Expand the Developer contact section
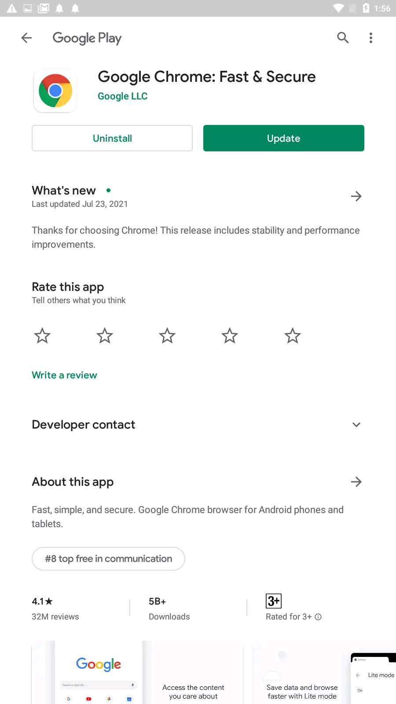This screenshot has width=396, height=704. coord(356,425)
